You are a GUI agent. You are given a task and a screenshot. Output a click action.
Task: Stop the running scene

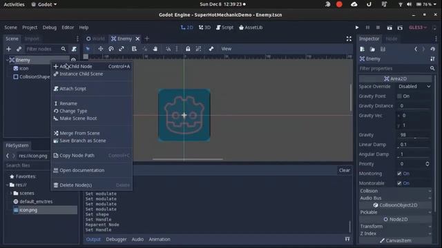point(378,28)
